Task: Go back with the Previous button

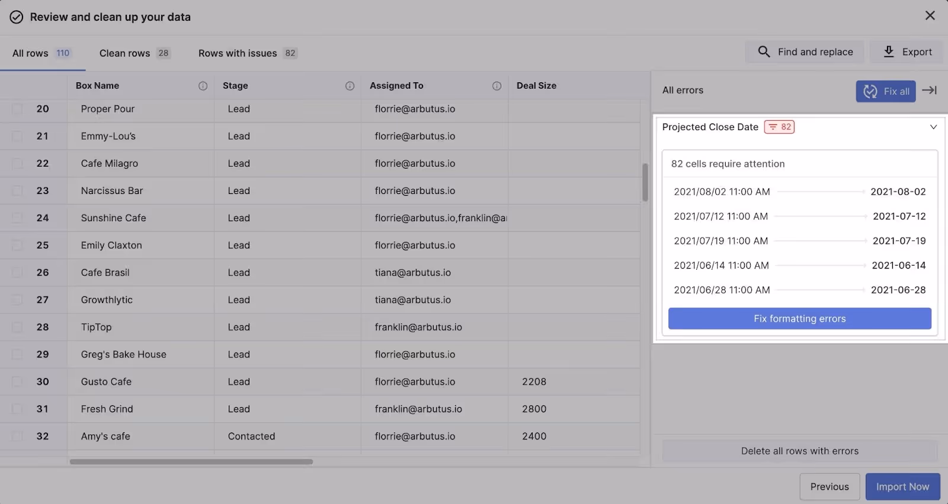Action: pyautogui.click(x=829, y=487)
